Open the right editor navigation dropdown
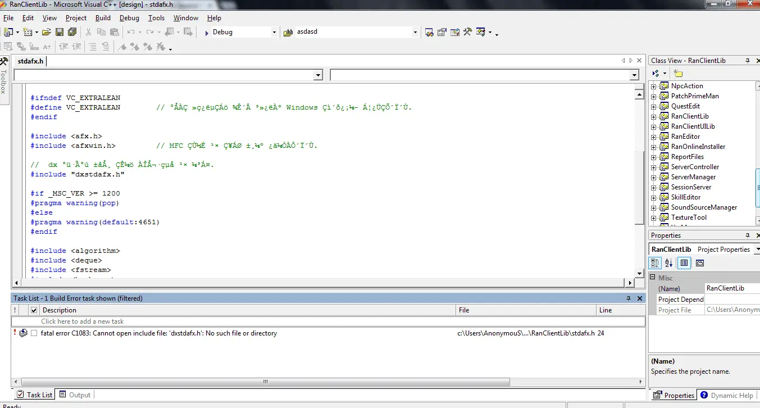The height and width of the screenshot is (408, 760). (x=634, y=75)
